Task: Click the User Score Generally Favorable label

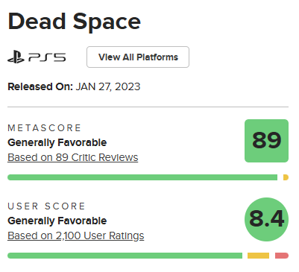Action: coord(57,221)
